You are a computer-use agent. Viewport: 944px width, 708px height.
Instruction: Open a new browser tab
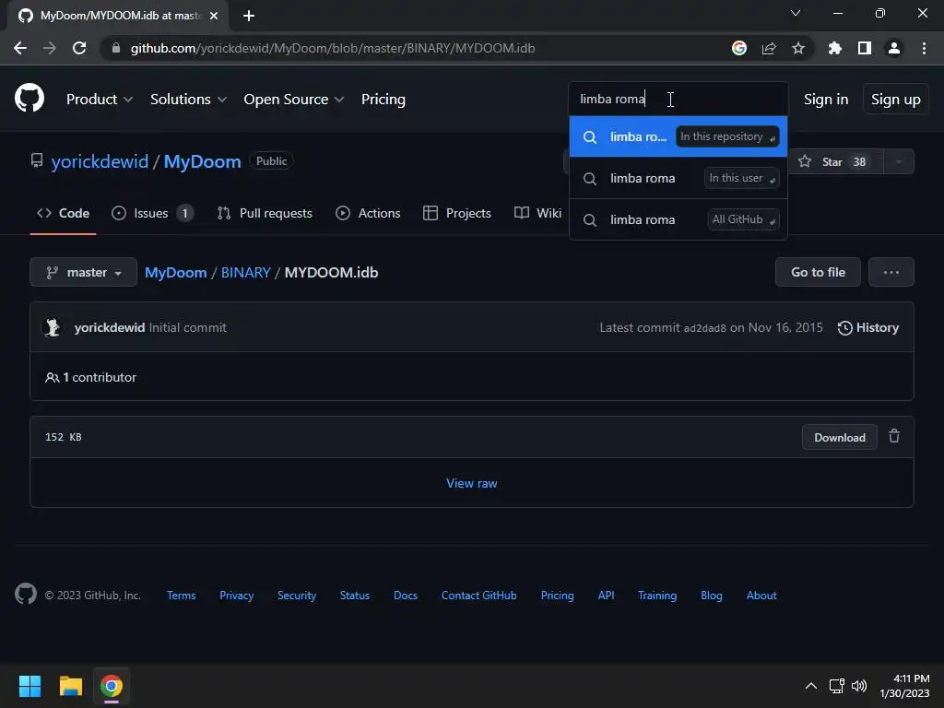coord(249,16)
